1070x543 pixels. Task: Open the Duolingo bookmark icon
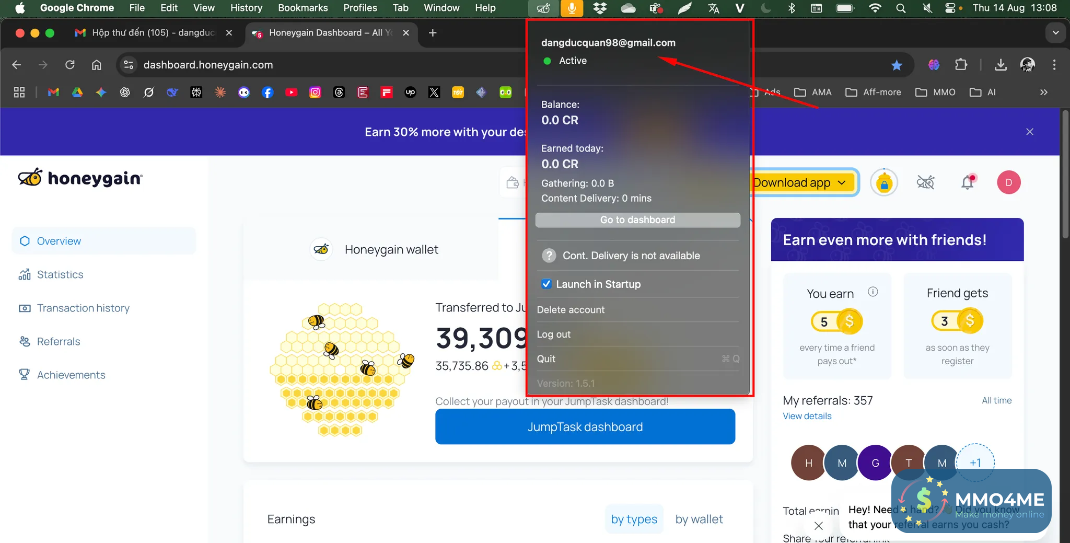tap(506, 93)
